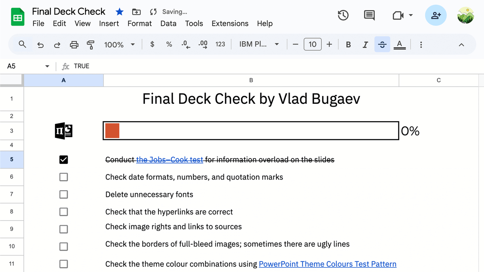Uncheck the Jobs–Cook test checkbox
This screenshot has width=484, height=272.
[63, 160]
